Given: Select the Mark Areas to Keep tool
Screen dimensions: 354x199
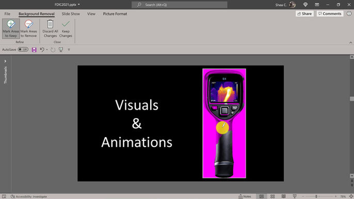Looking at the screenshot, I should 11,29.
